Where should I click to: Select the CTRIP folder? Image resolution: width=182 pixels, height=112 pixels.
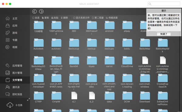click(x=39, y=96)
